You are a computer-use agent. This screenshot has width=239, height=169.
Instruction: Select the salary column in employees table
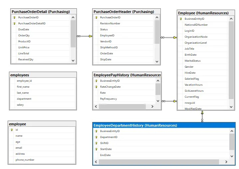click(x=21, y=105)
